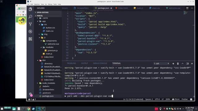Change encoding via UTF-8 status item
Screen dimensions: 198x111
[157, 99]
